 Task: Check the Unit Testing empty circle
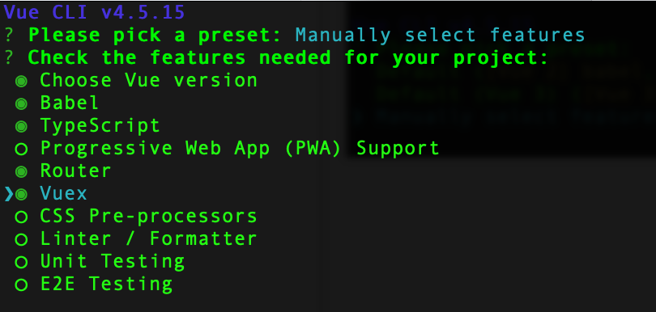[21, 263]
